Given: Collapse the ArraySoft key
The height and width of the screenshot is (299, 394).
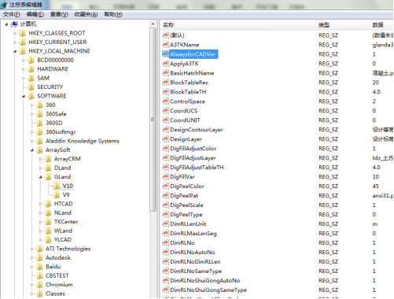Looking at the screenshot, I should pos(32,150).
